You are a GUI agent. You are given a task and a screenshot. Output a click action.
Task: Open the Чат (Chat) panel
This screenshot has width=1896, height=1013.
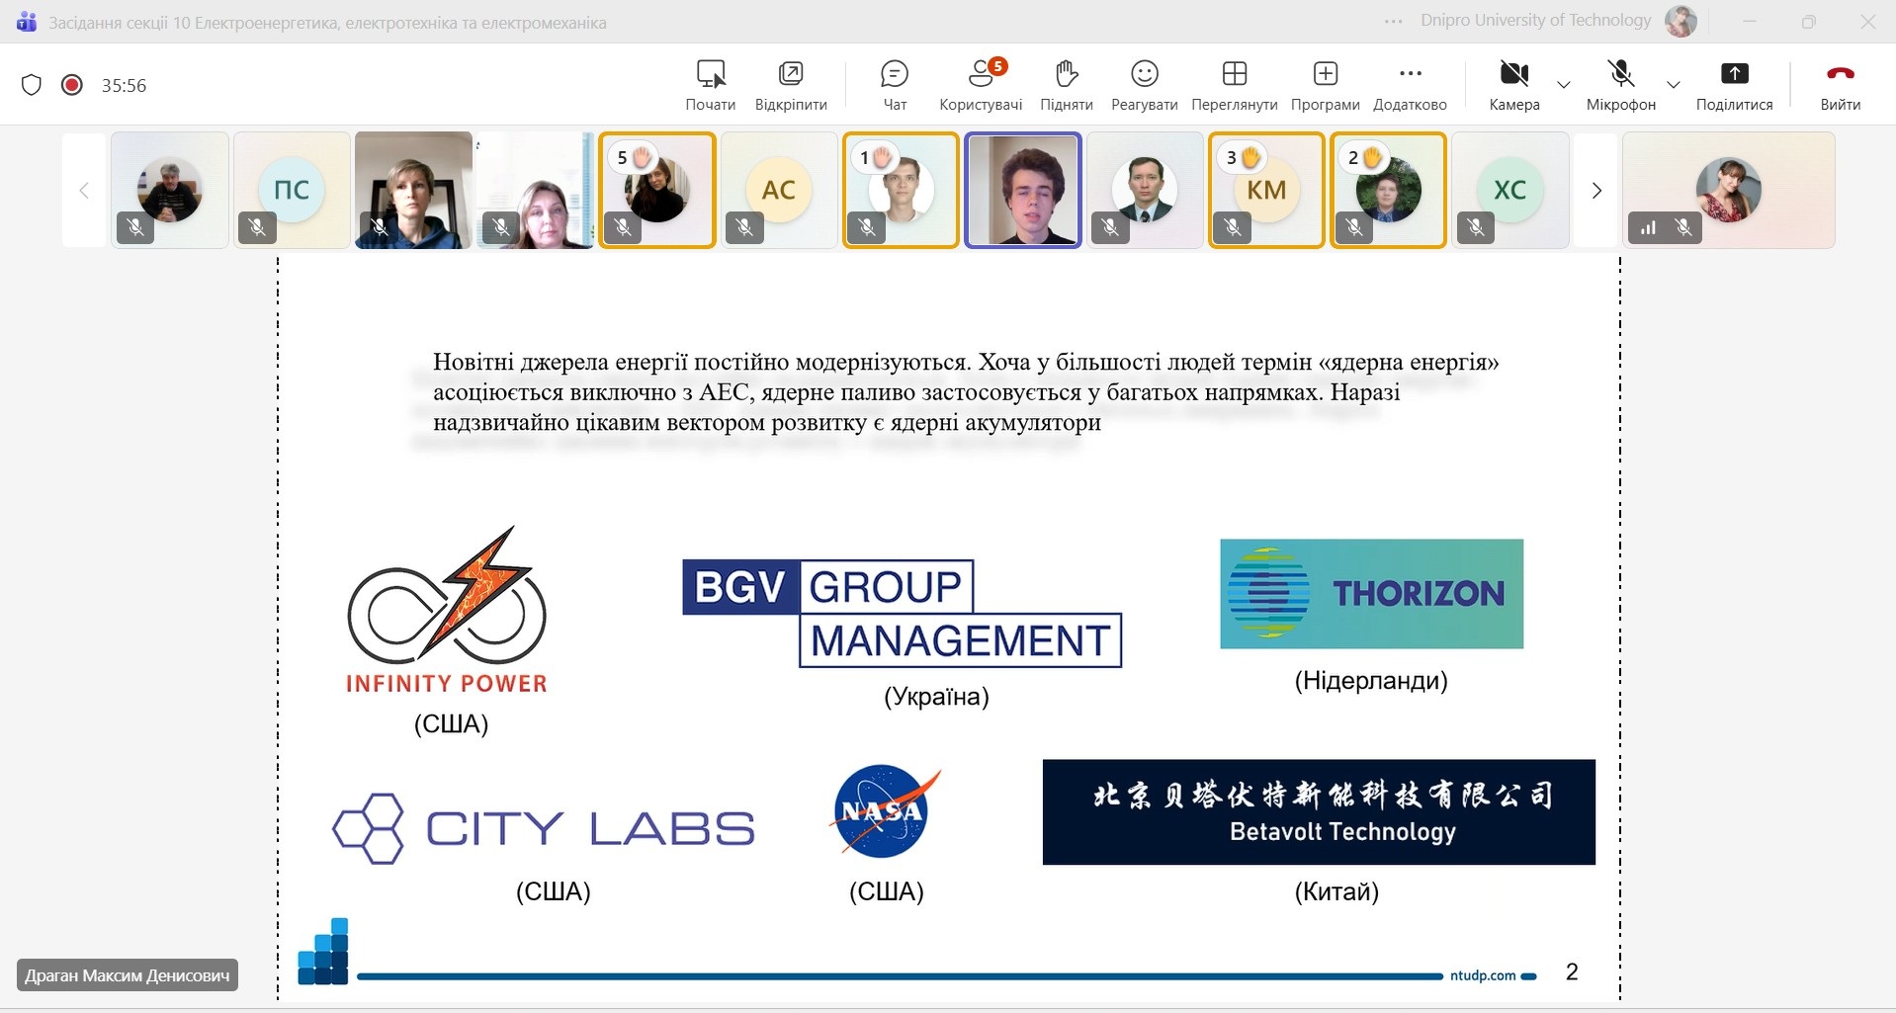pos(894,85)
